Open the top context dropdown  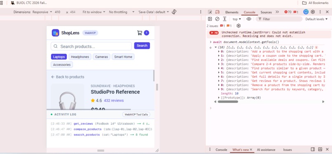237,19
